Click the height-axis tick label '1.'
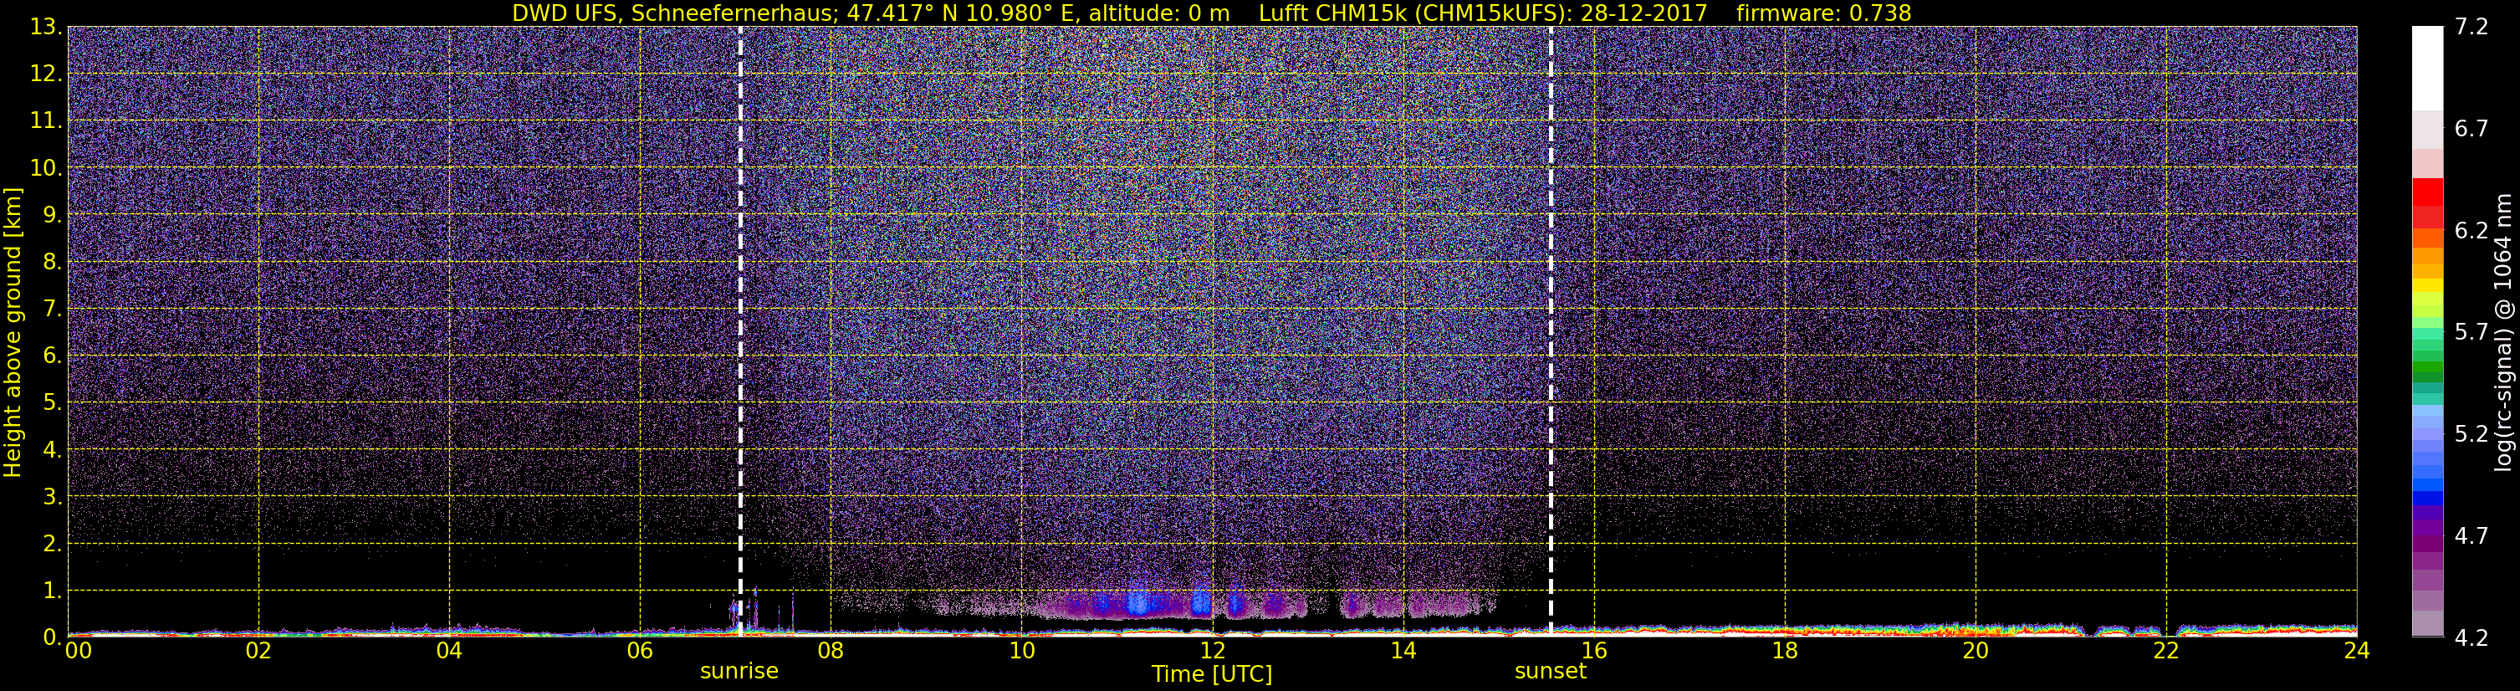Screen dimensions: 2520x691 click(x=52, y=591)
